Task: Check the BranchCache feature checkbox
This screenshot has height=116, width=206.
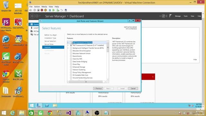Action: tap(71, 56)
